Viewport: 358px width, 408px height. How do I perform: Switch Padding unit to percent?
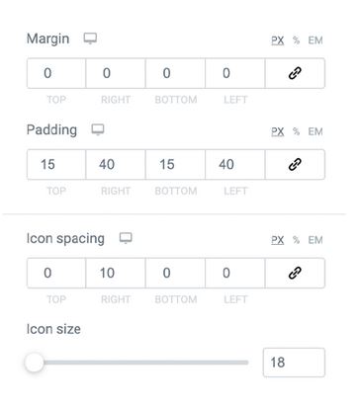pyautogui.click(x=296, y=131)
